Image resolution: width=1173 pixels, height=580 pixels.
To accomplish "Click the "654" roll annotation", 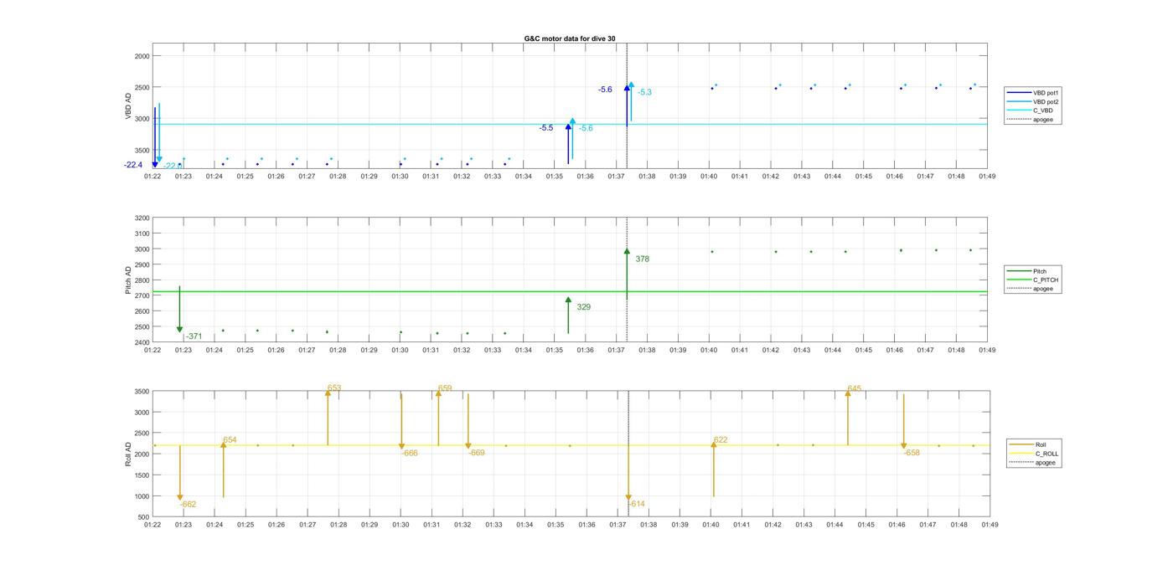I will pyautogui.click(x=230, y=440).
